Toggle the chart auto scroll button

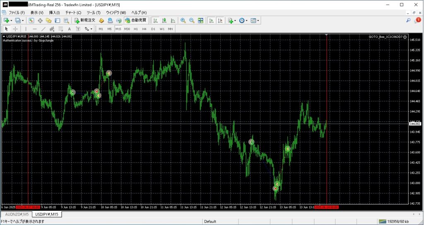point(211,20)
